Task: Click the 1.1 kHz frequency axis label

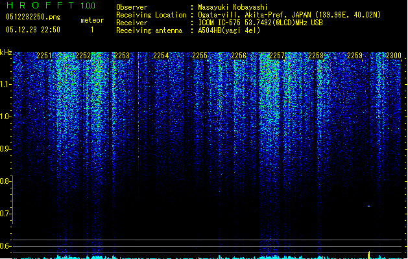Action: click(5, 84)
